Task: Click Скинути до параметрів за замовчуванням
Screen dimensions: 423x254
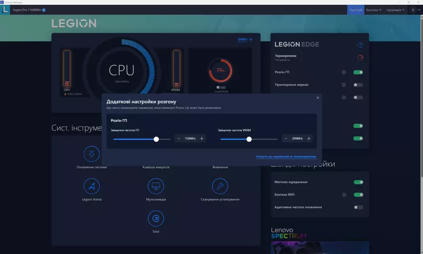Action: click(x=286, y=156)
